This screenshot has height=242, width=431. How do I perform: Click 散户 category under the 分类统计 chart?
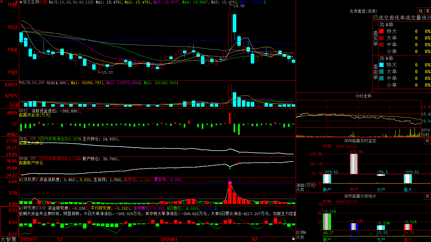pyautogui.click(x=327, y=240)
